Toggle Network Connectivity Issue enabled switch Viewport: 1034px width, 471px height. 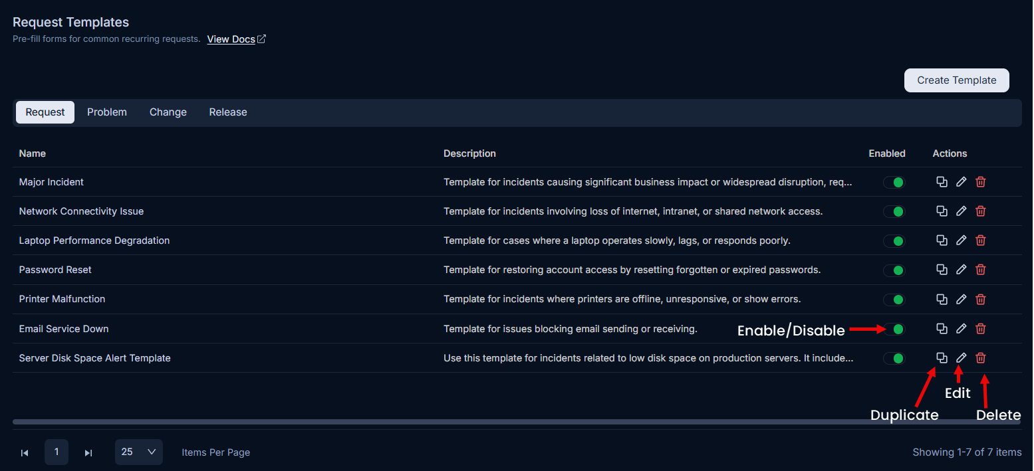pos(894,211)
